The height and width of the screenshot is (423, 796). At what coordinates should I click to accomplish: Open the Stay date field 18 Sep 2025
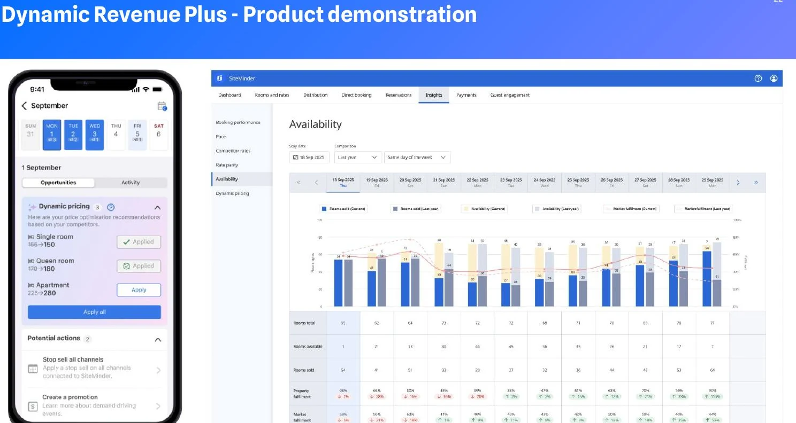point(309,158)
